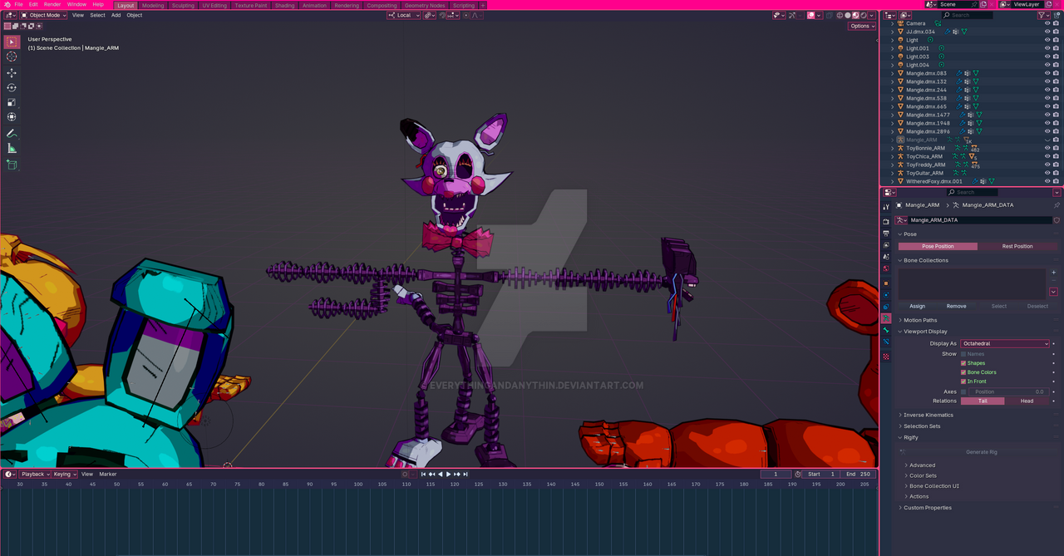Disable ToyFreddy_ARM in renders
Screen dimensions: 1064x556
coord(1056,165)
